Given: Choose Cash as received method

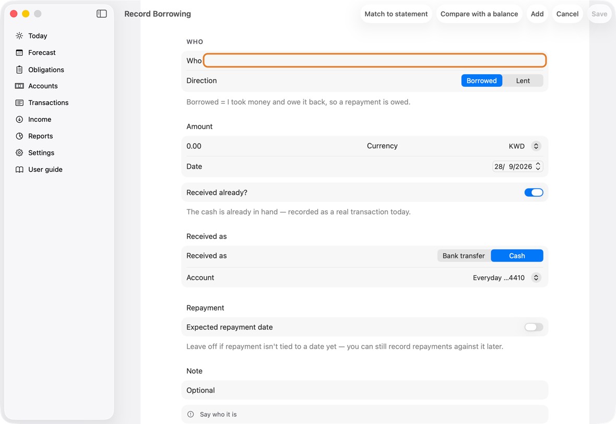Looking at the screenshot, I should [x=517, y=256].
